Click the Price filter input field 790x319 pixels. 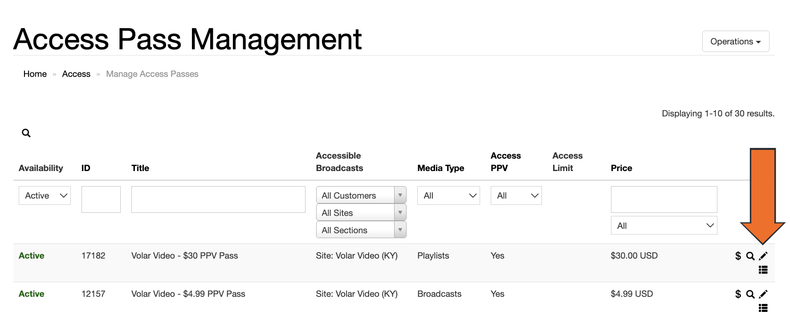coord(664,199)
